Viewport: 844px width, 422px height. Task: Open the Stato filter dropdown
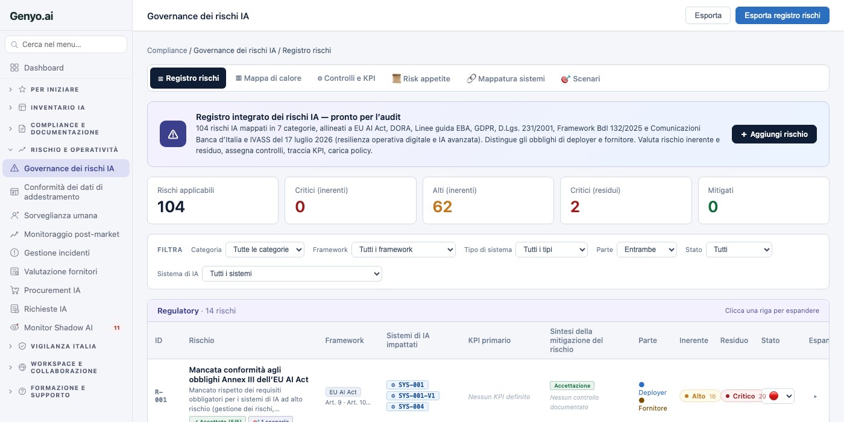(738, 250)
